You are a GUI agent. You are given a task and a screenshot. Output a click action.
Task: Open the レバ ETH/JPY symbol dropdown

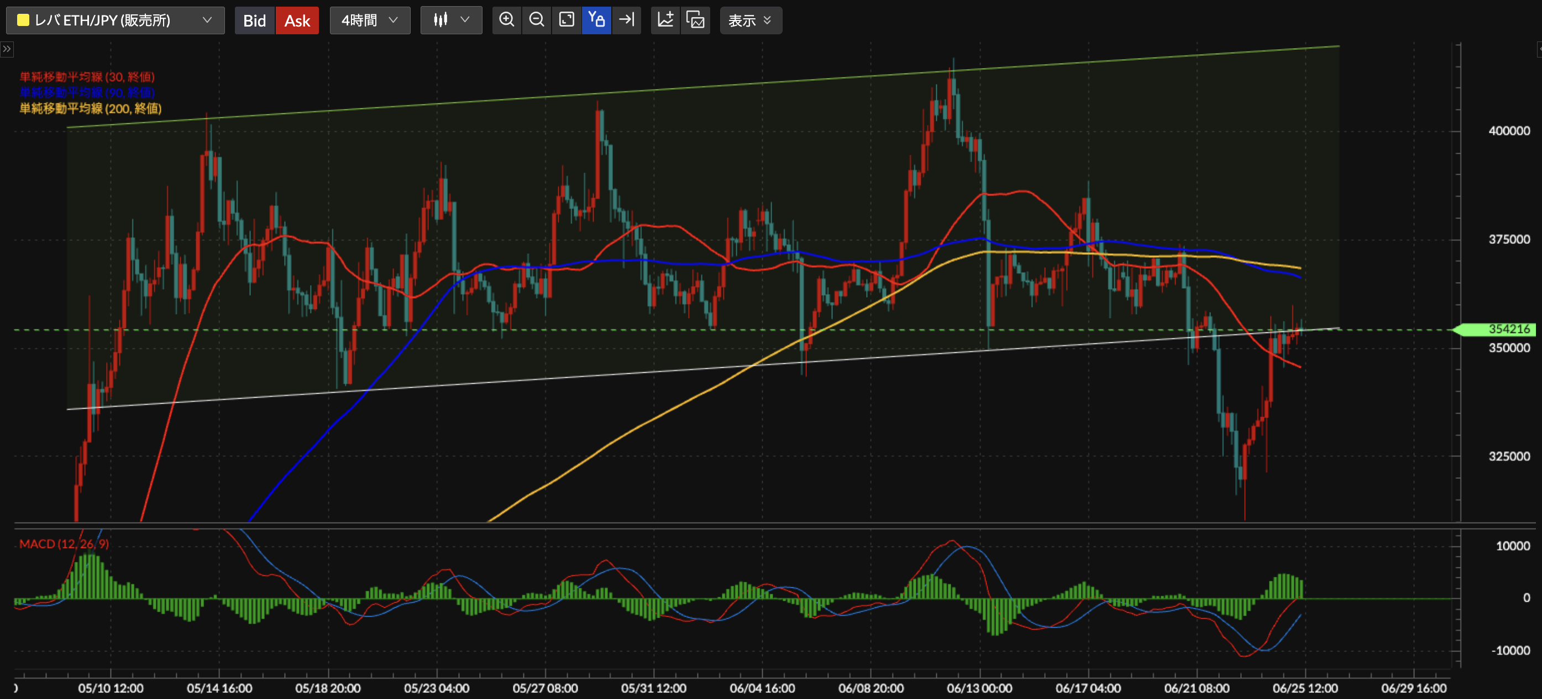[115, 20]
